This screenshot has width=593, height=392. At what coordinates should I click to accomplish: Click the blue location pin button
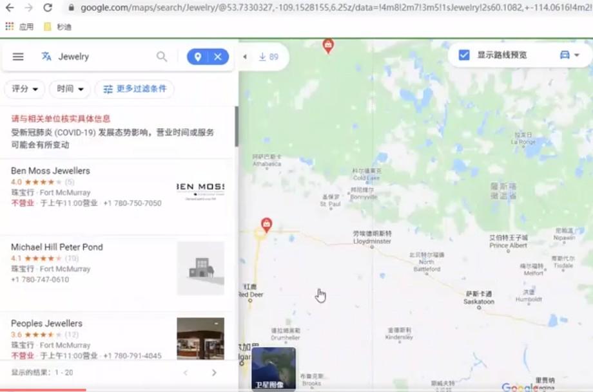click(x=198, y=57)
